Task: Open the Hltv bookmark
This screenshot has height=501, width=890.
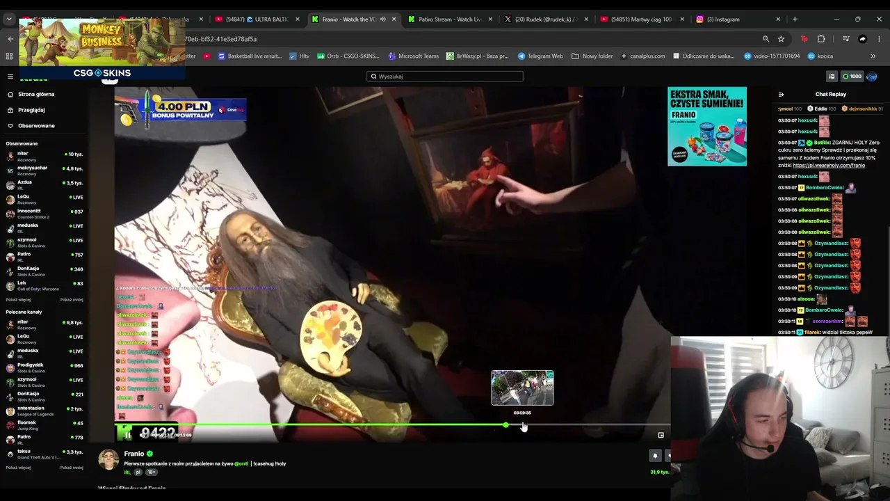Action: point(300,56)
